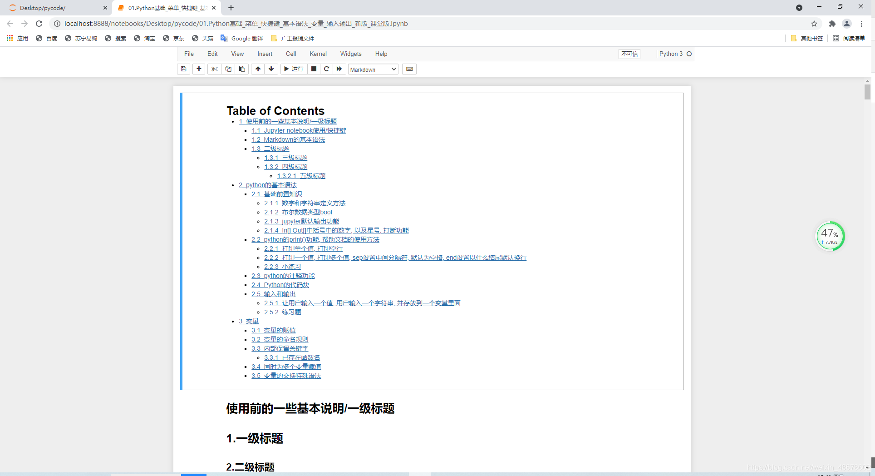Open the View menu
This screenshot has height=476, width=875.
point(237,54)
